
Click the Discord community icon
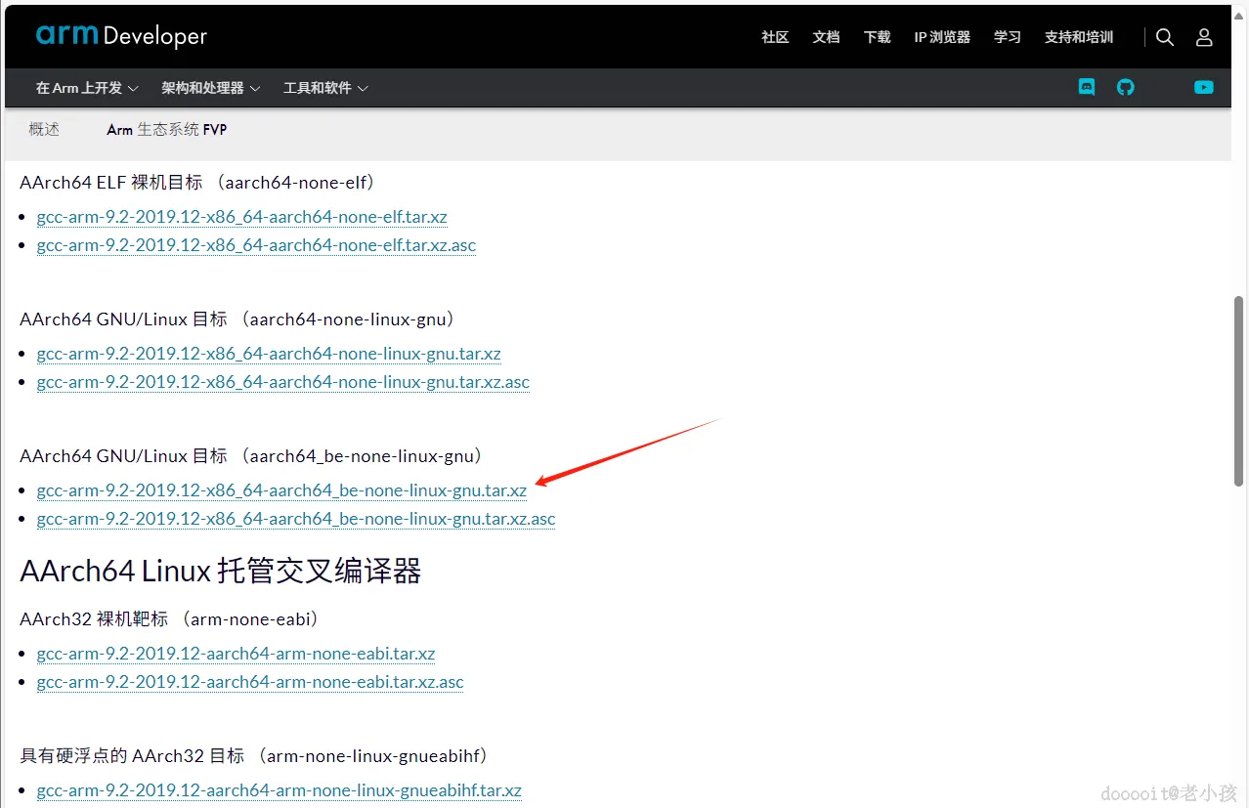point(1087,87)
